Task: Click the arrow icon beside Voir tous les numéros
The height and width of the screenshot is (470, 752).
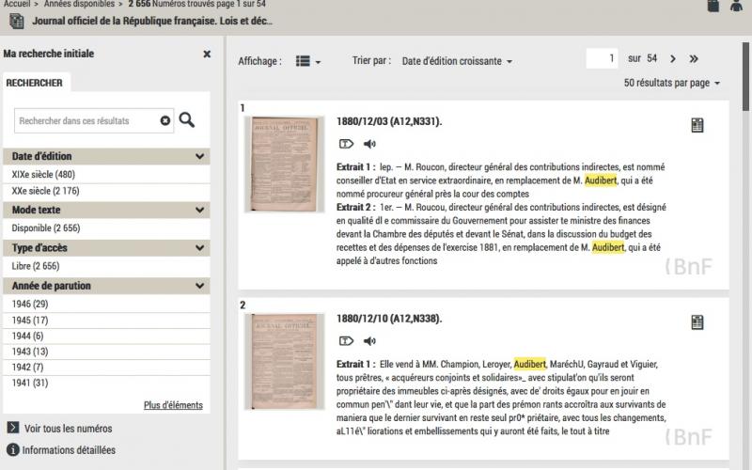Action: 13,428
